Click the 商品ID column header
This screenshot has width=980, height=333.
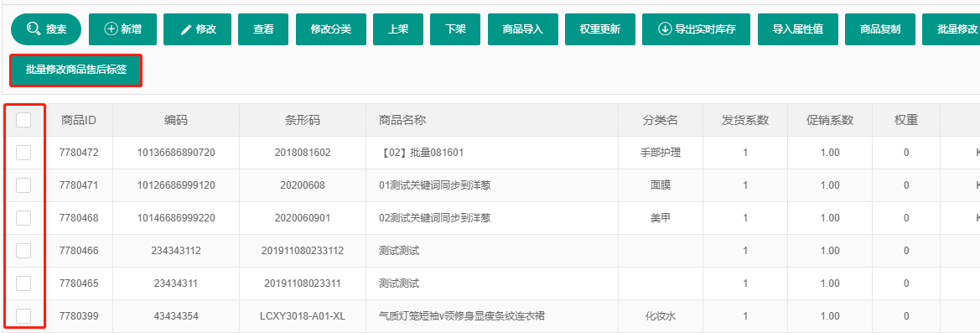79,120
